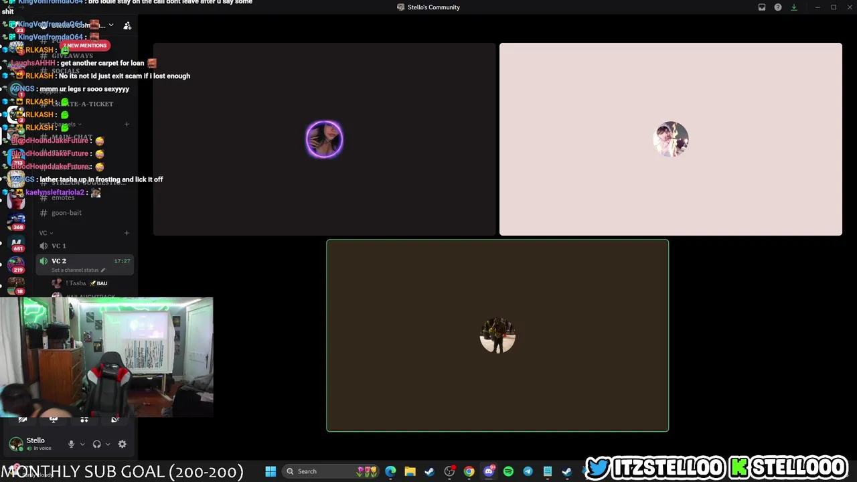Open Spotify from taskbar

[x=508, y=471]
